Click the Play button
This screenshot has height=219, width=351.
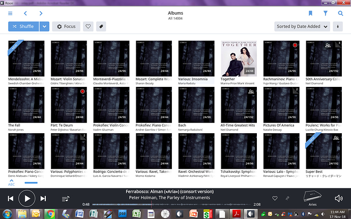27,198
